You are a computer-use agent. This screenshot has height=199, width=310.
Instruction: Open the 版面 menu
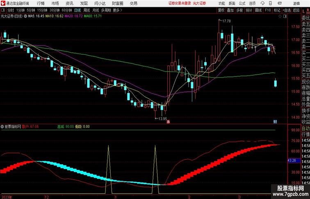click(x=232, y=3)
